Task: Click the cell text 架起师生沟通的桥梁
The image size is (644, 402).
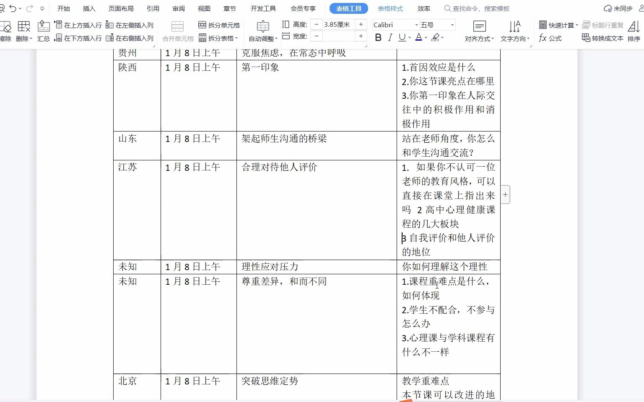Action: pyautogui.click(x=284, y=139)
